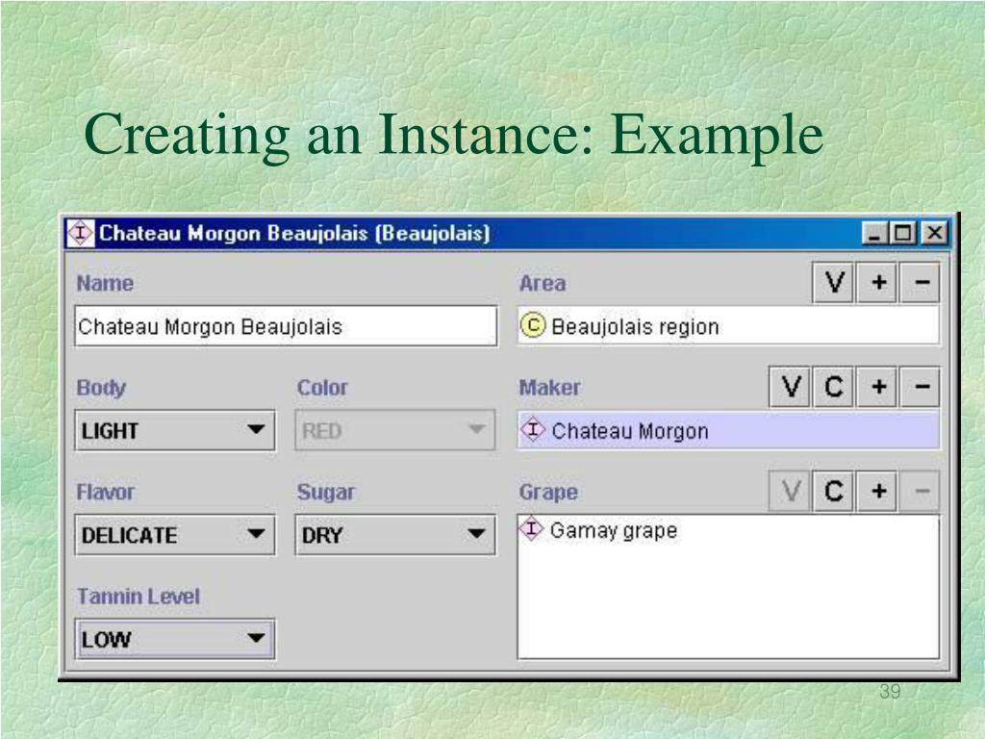Click the Grape label
The width and height of the screenshot is (985, 739).
click(x=548, y=492)
